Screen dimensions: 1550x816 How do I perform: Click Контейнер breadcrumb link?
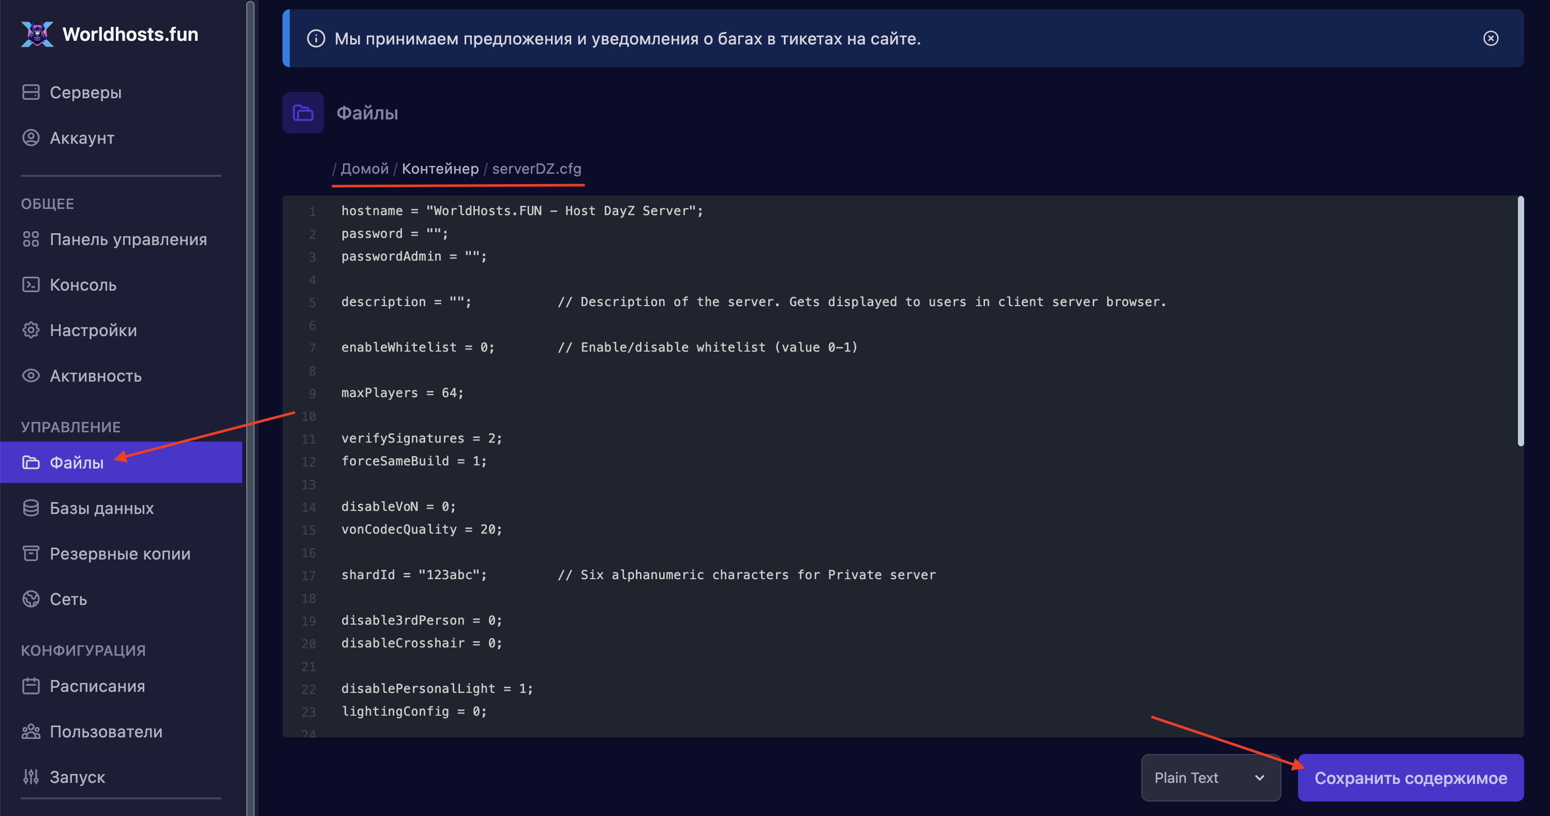440,169
